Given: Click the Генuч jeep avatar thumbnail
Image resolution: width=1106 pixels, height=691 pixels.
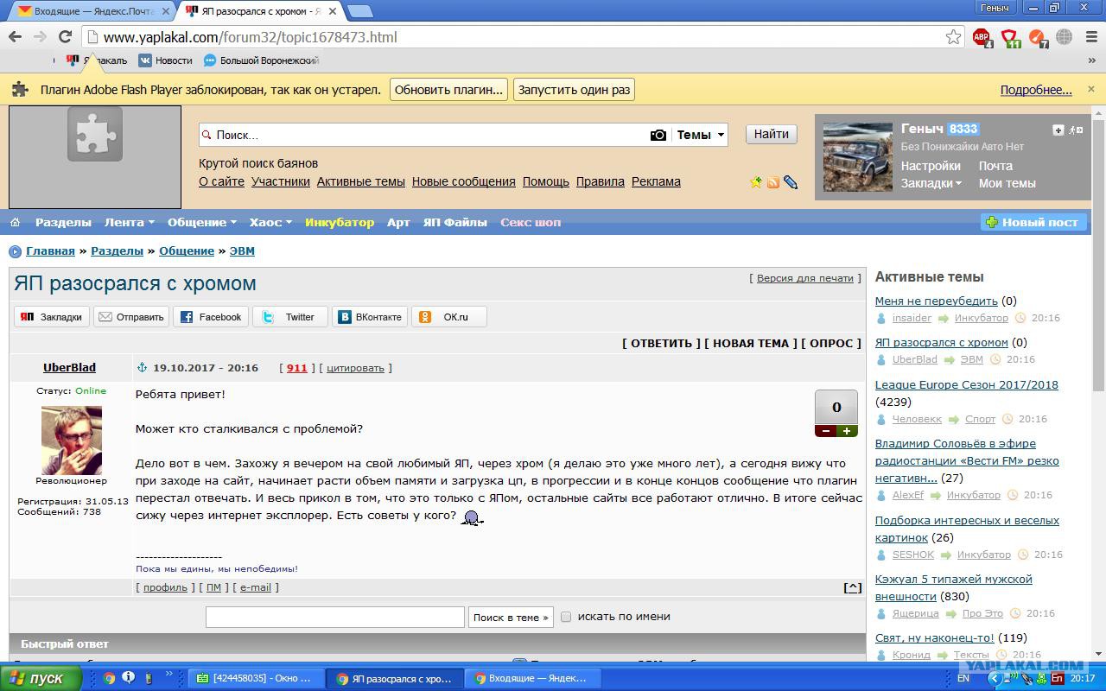Looking at the screenshot, I should tap(857, 156).
